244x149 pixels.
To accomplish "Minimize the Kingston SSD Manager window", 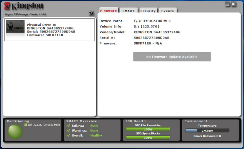I will click(227, 4).
